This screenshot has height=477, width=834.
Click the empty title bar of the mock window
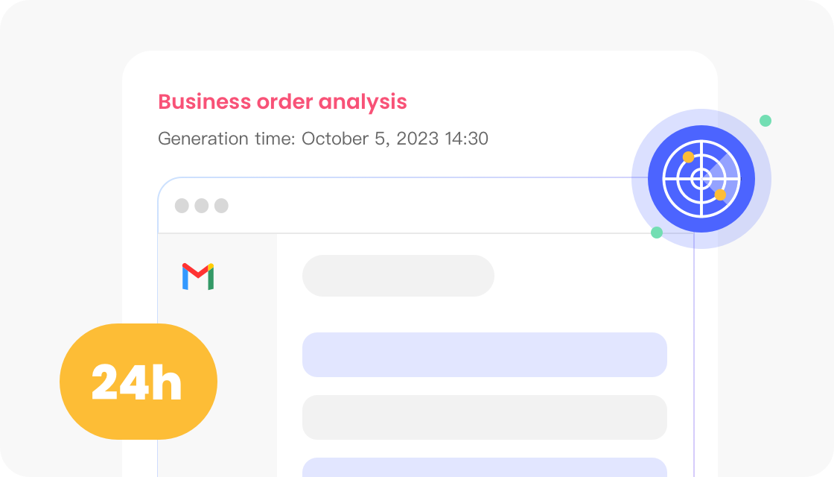click(x=417, y=206)
